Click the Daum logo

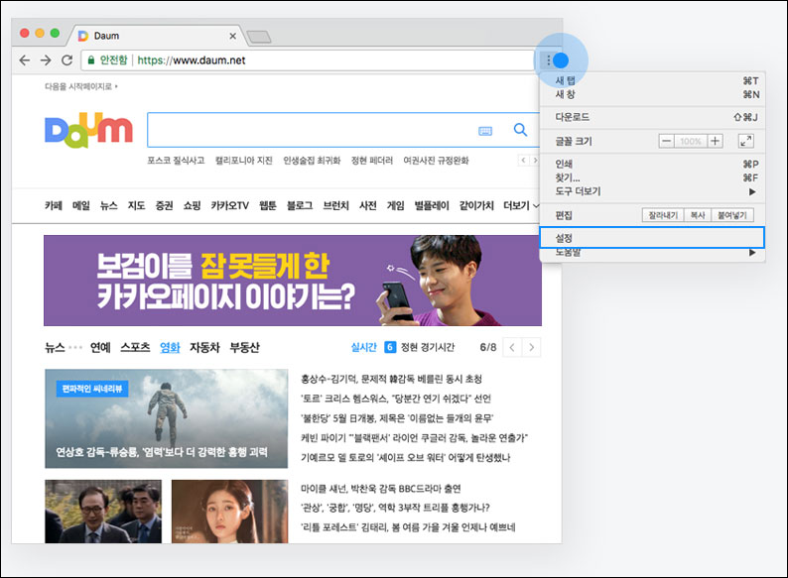click(88, 130)
